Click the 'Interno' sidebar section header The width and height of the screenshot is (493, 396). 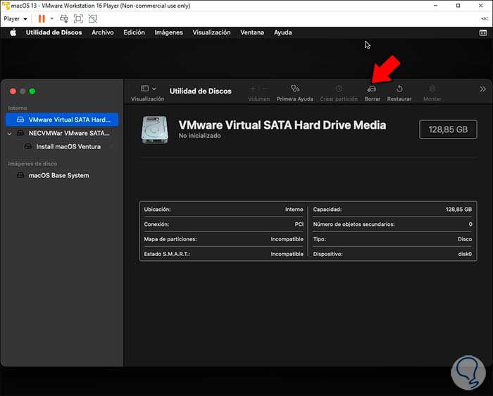18,108
